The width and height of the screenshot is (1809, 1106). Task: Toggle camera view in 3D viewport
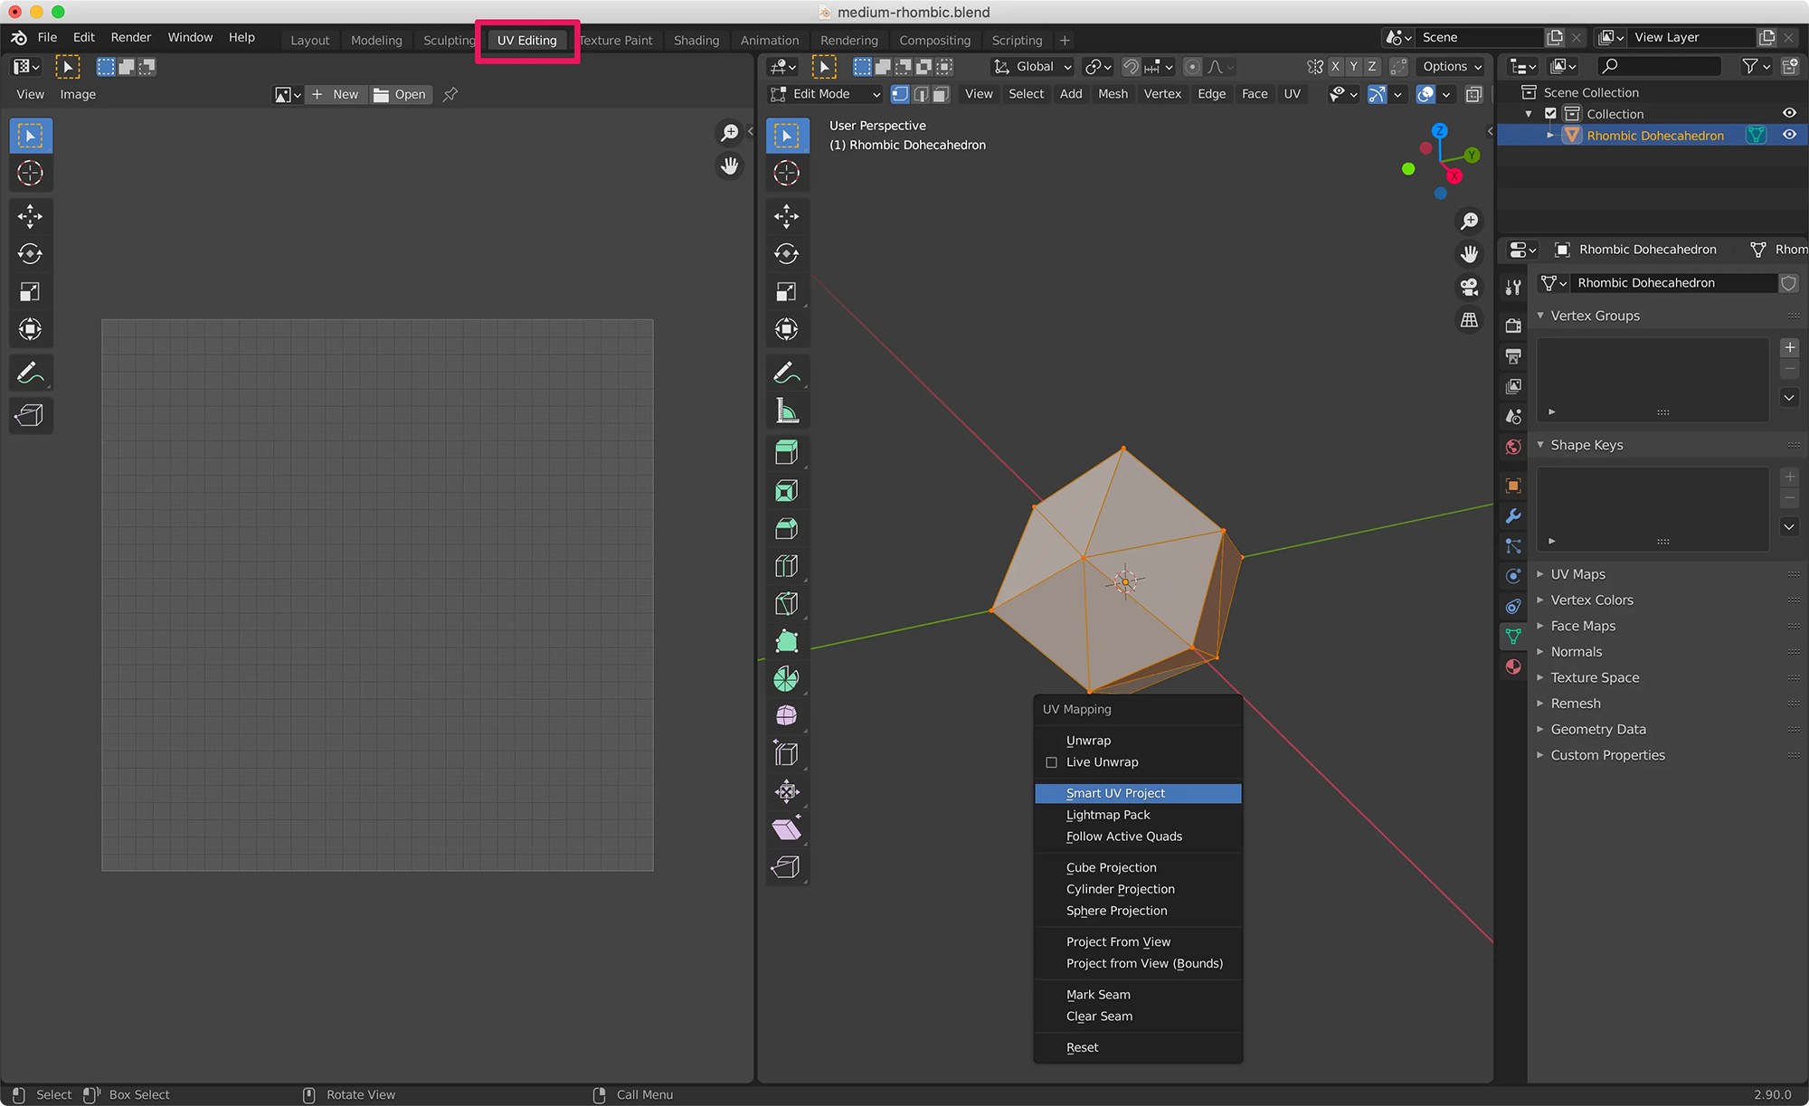1469,287
